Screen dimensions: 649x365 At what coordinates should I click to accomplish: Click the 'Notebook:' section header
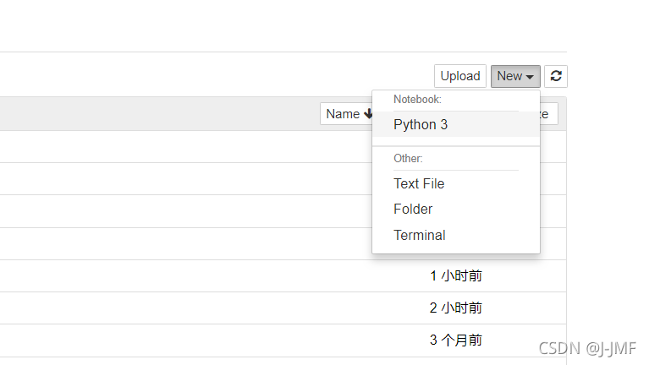coord(417,100)
